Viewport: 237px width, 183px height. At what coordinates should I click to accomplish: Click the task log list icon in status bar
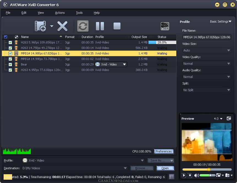coord(171,177)
